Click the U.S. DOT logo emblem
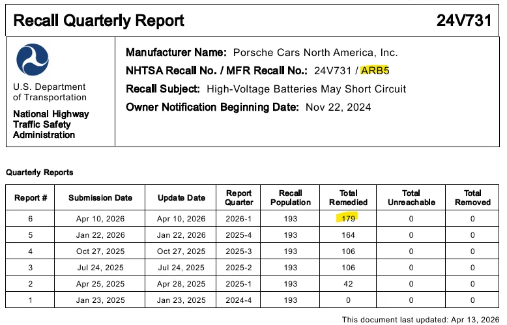 point(33,60)
